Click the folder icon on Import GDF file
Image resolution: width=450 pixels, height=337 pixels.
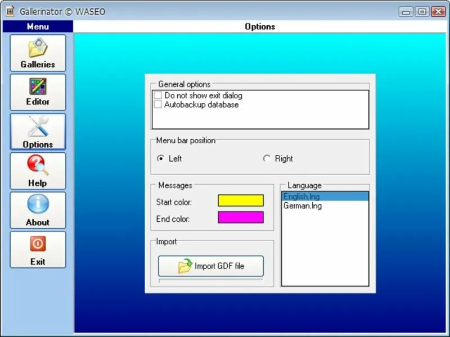click(x=185, y=266)
